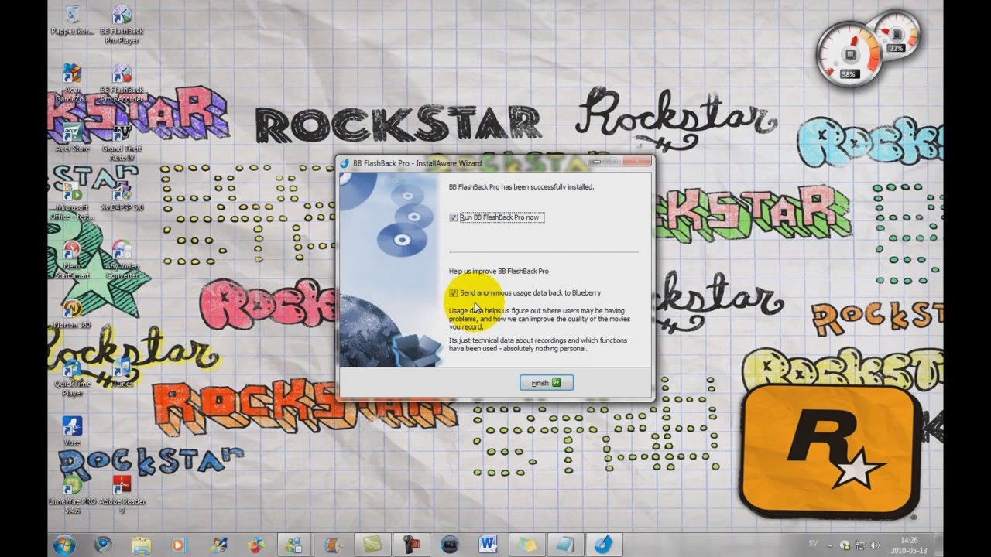This screenshot has height=557, width=991.
Task: Open BB FlashBack Pro Player desktop shortcut
Action: (122, 24)
